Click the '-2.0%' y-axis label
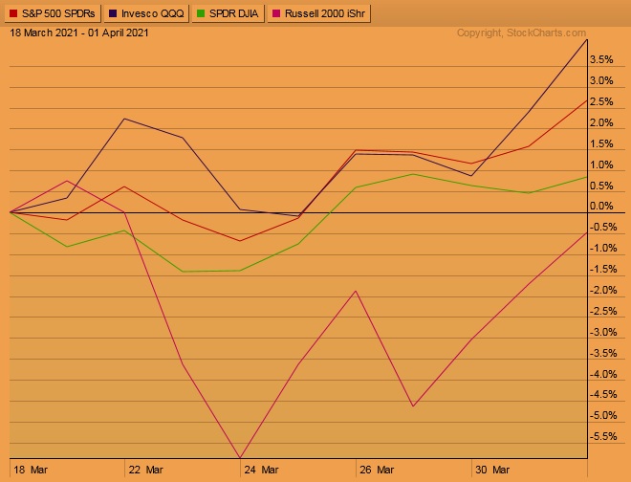 [603, 290]
